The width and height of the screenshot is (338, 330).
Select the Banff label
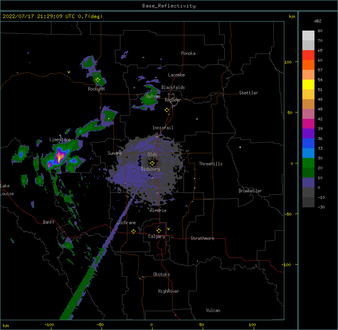point(49,222)
